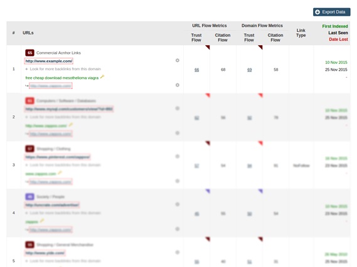Screen dimensions: 357x267
Task: Click the Export Data button
Action: click(x=331, y=12)
